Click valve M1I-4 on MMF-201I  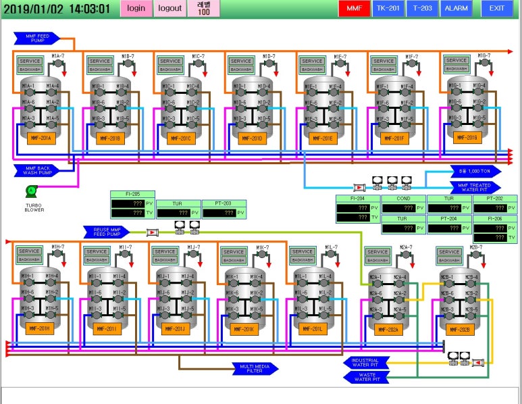coord(118,283)
